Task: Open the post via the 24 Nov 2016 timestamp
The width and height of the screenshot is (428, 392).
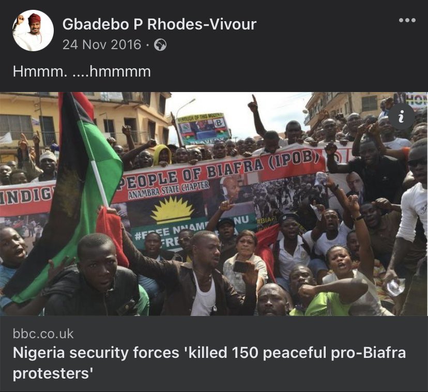Action: coord(102,44)
